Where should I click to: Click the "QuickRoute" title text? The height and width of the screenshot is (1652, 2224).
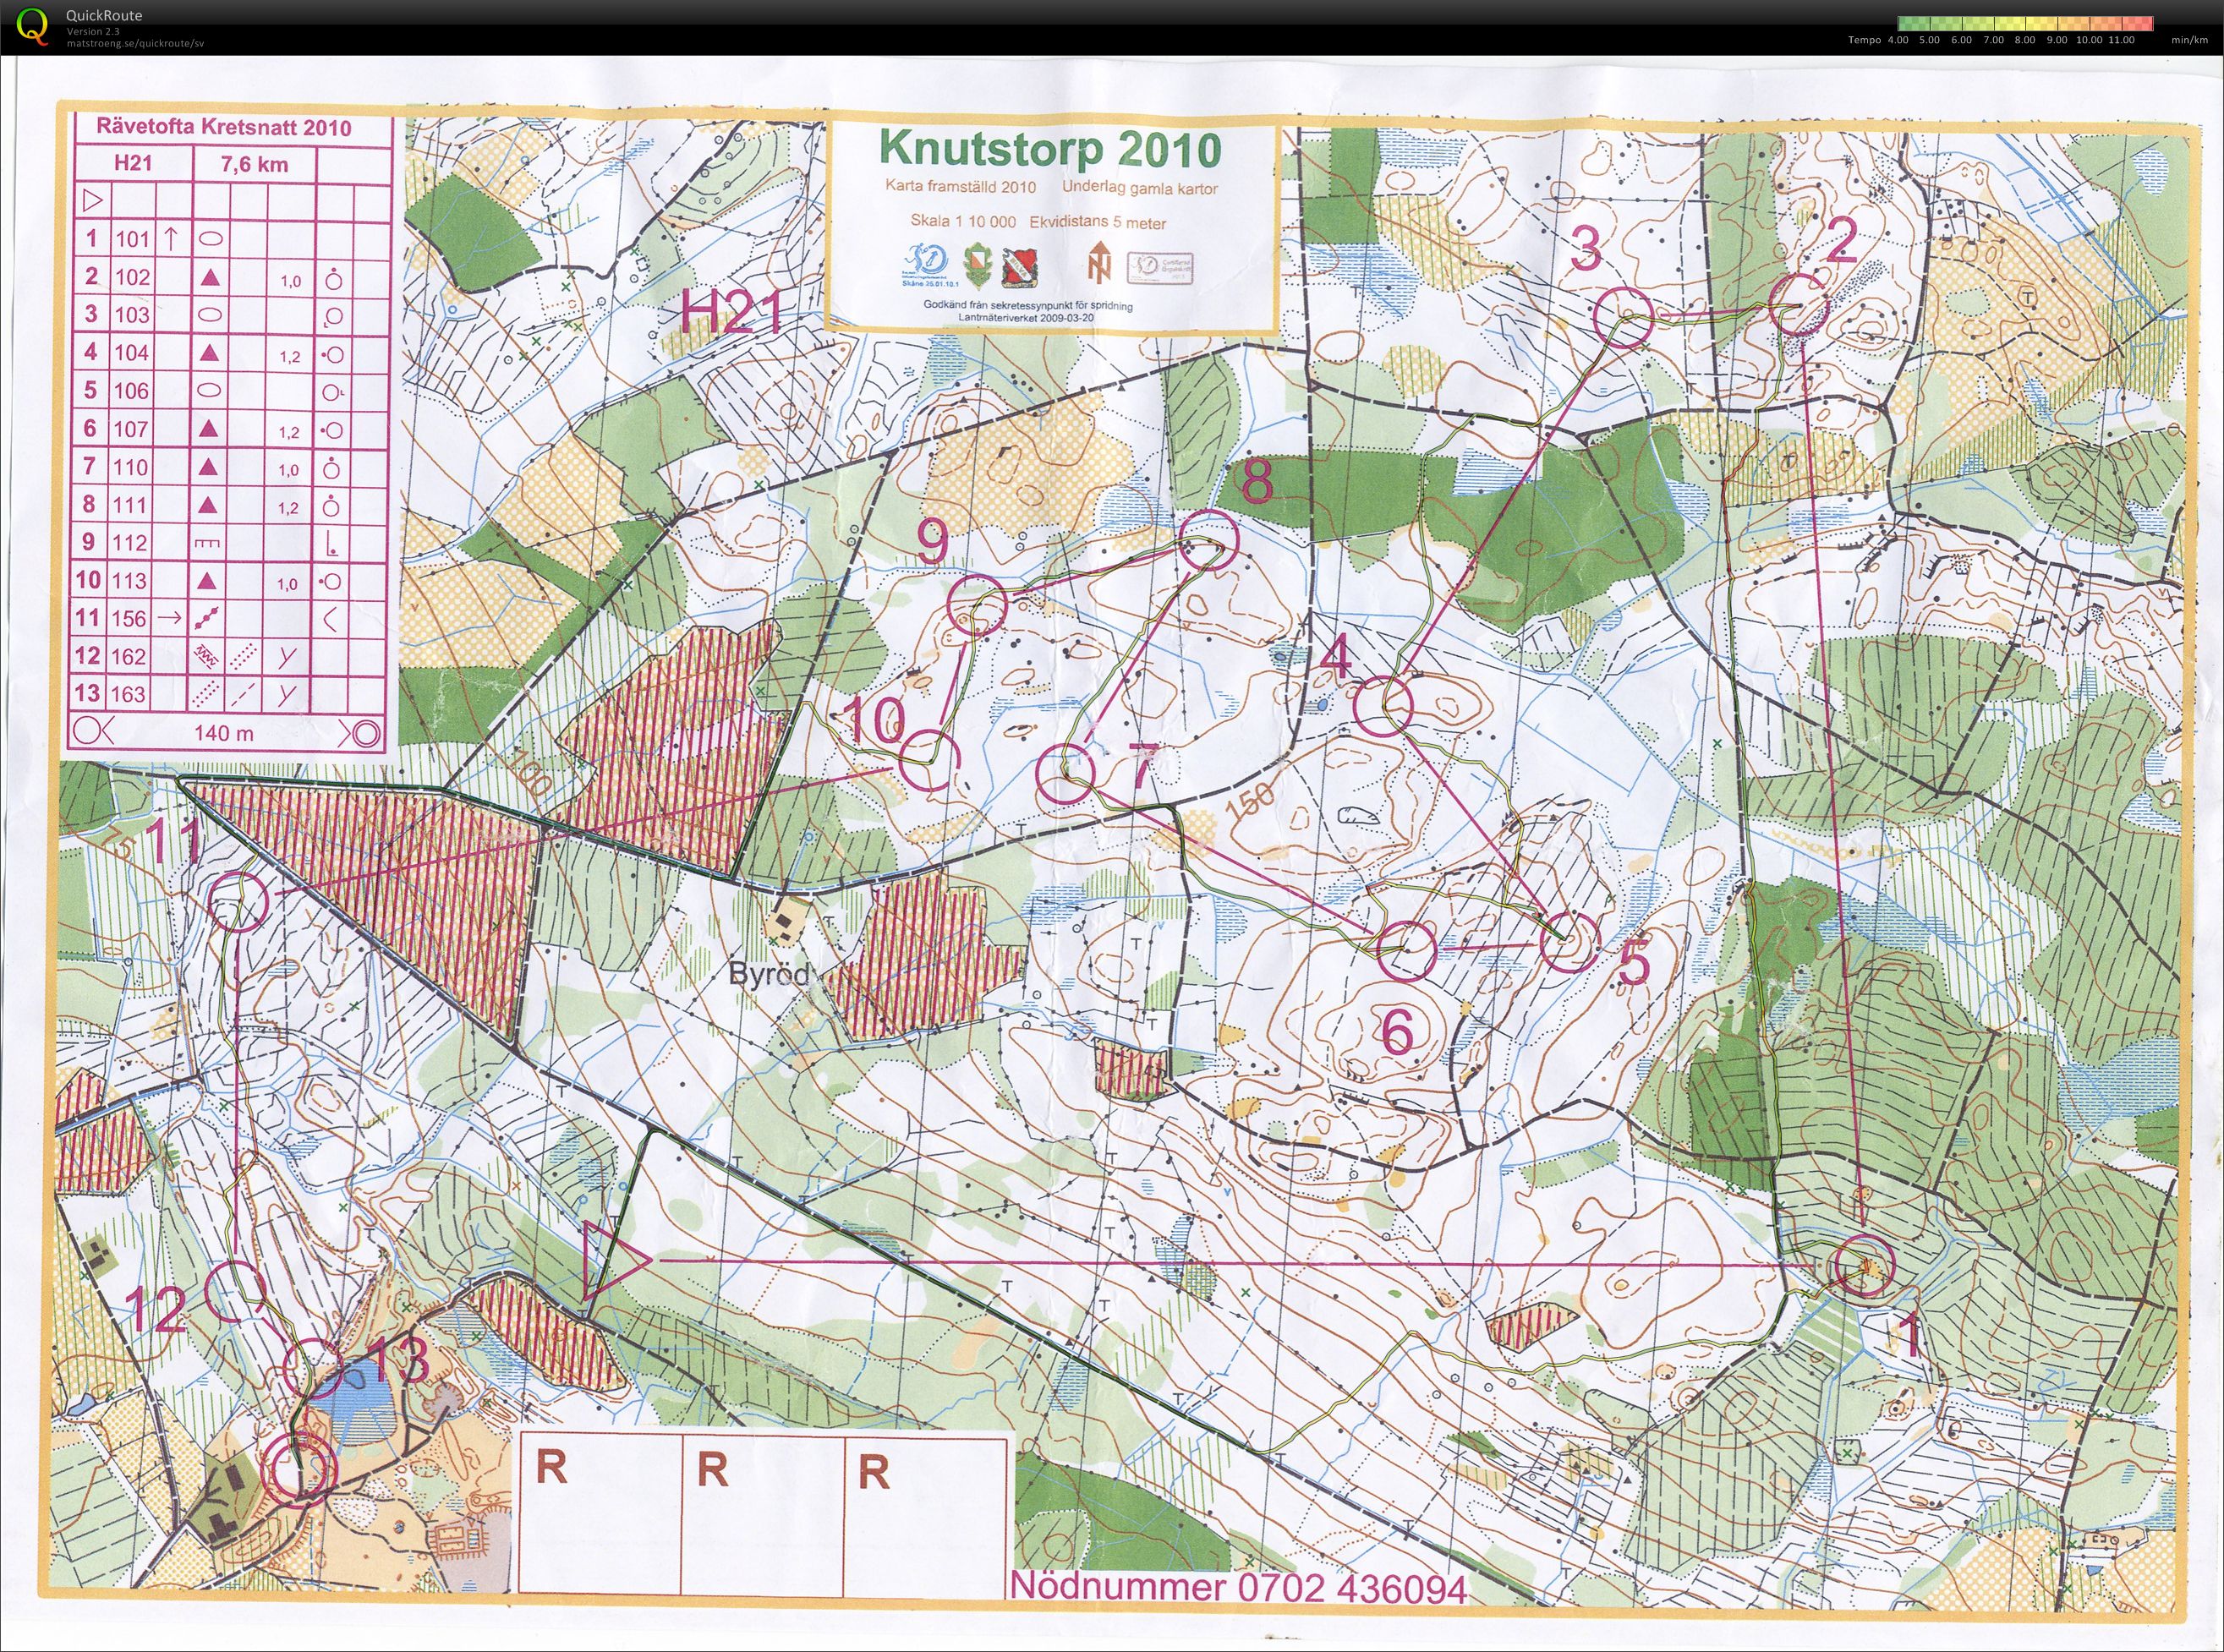(x=104, y=15)
